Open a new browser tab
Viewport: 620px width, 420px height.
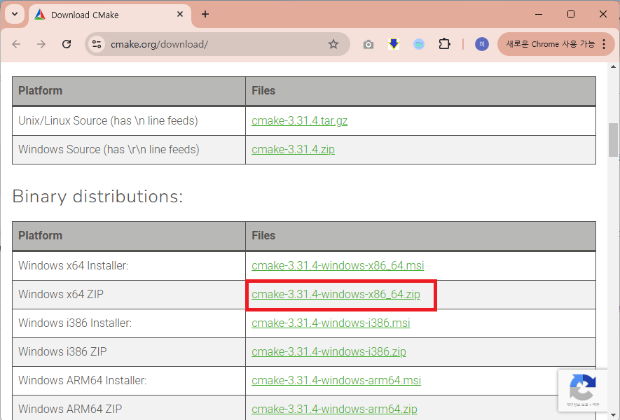[x=205, y=14]
